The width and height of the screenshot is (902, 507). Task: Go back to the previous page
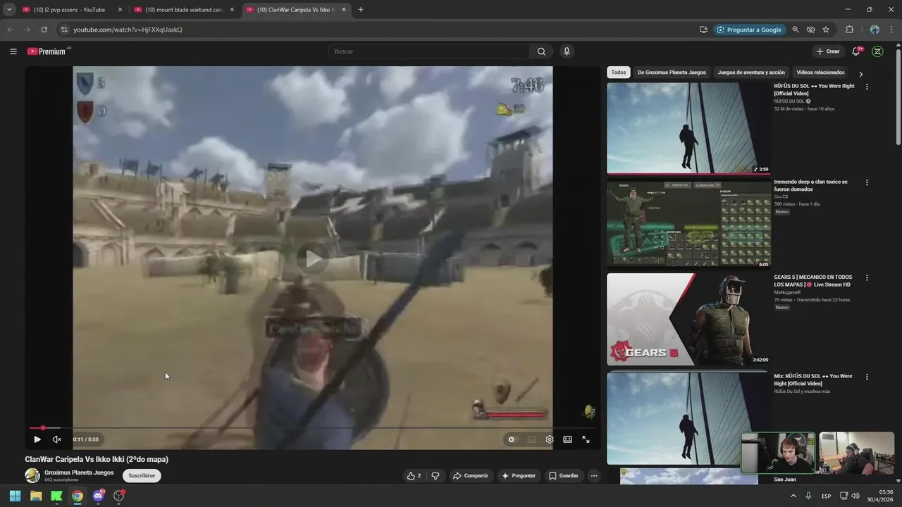click(10, 30)
